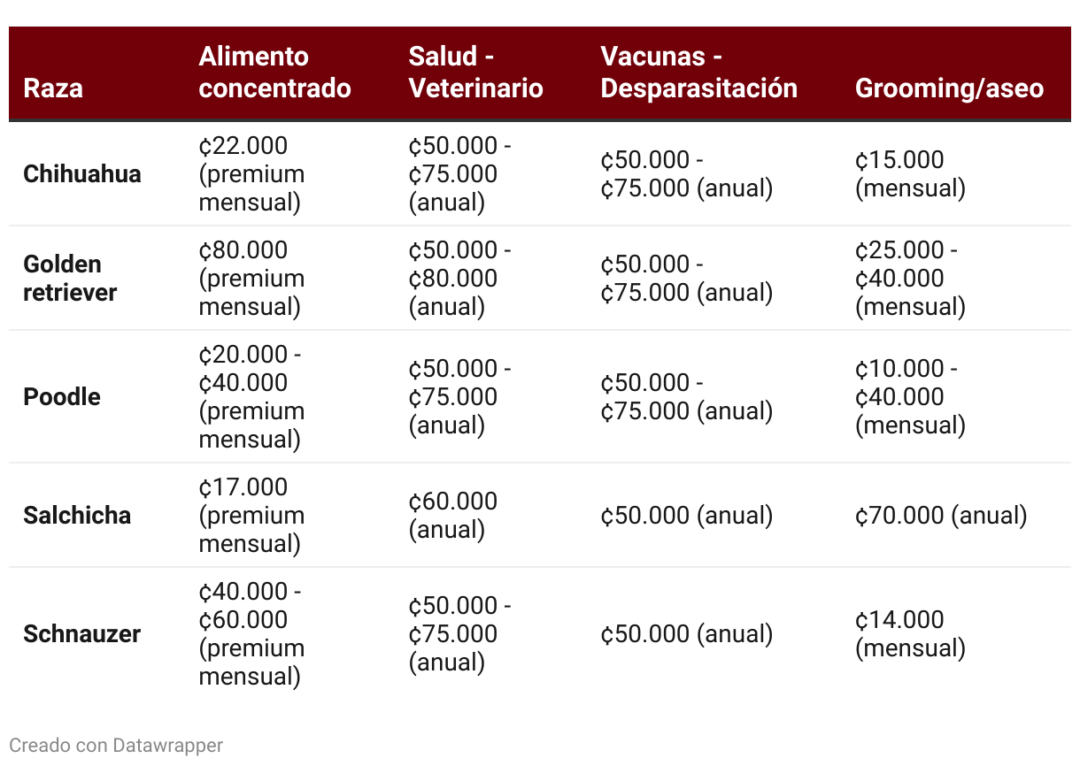Select Golden retriever's ₡80.000 food cell
The image size is (1080, 766).
coord(251,278)
